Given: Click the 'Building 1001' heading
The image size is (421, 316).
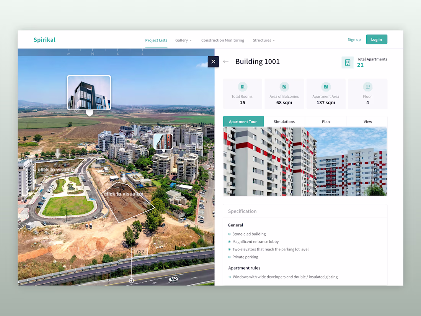Looking at the screenshot, I should point(258,62).
